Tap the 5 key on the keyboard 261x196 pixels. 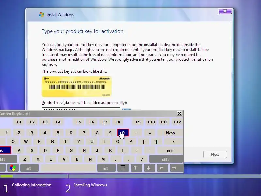58,133
